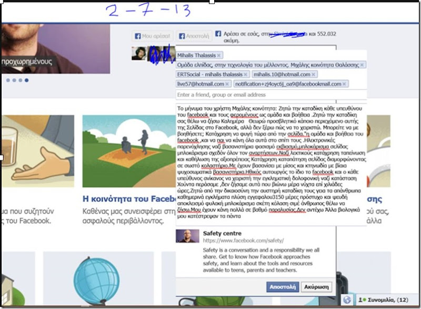Open Η κοινότητα του Facebook heading link
Screen dimensions: 421x309
coord(129,199)
